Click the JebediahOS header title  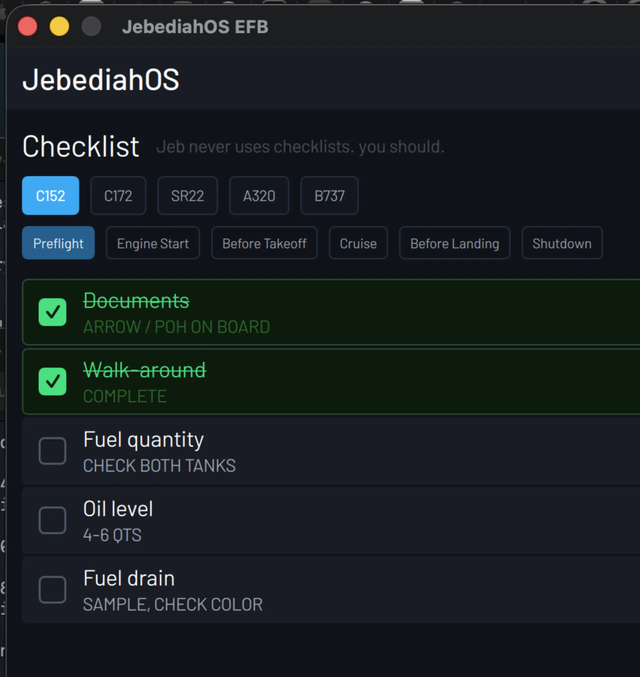click(x=101, y=80)
